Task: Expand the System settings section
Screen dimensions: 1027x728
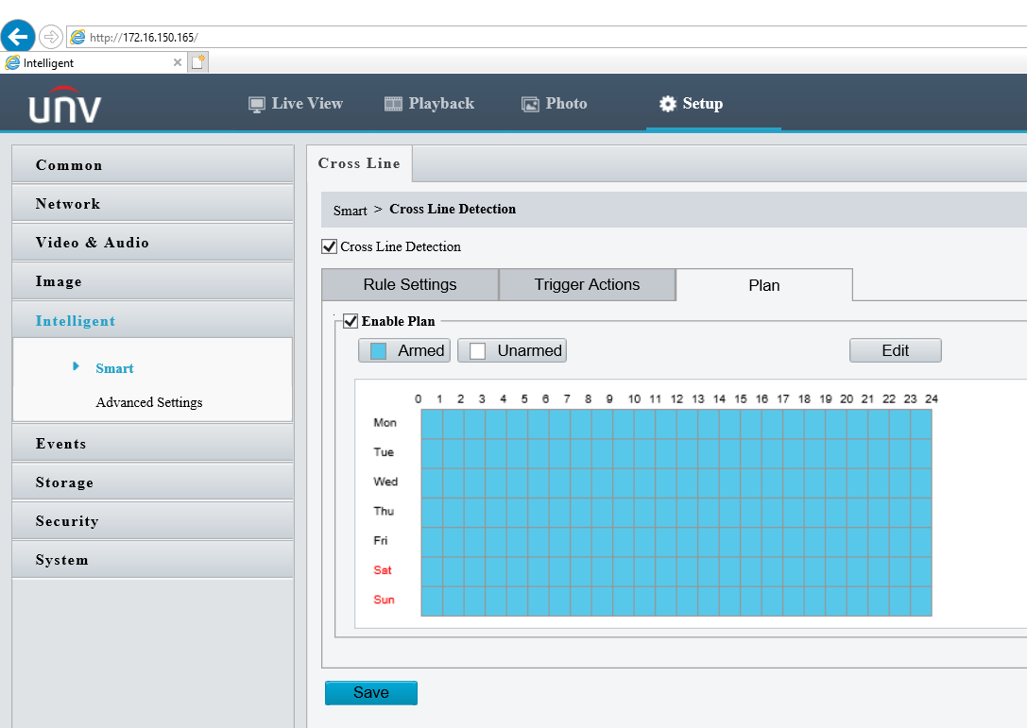Action: pos(153,559)
